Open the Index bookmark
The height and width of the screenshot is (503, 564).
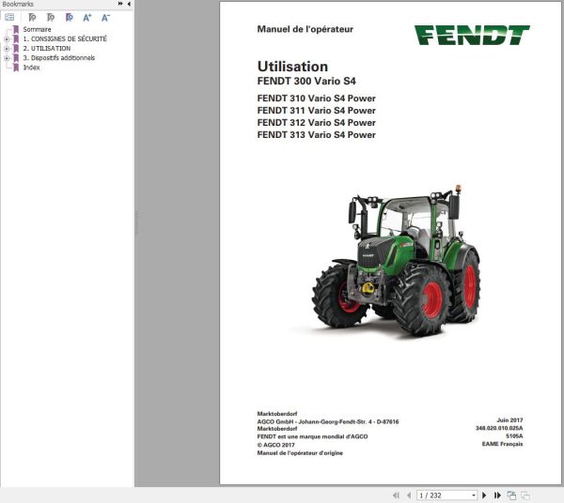(x=32, y=68)
